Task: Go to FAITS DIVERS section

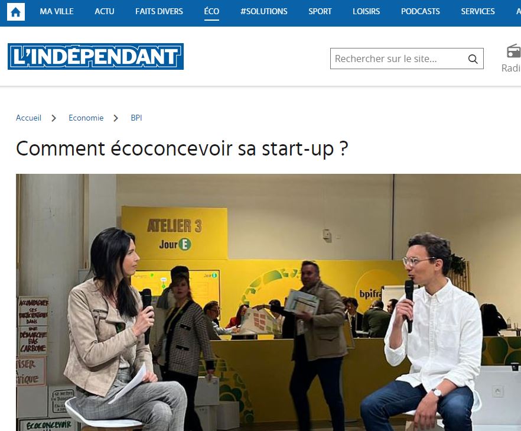Action: tap(159, 12)
